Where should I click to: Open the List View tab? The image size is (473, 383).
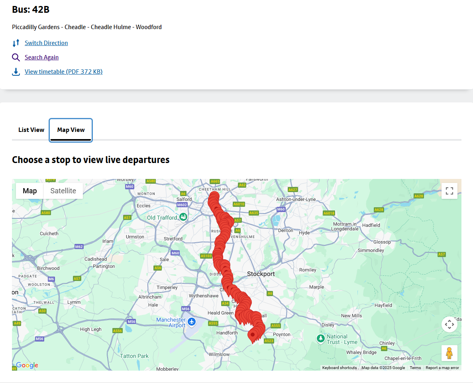click(31, 130)
